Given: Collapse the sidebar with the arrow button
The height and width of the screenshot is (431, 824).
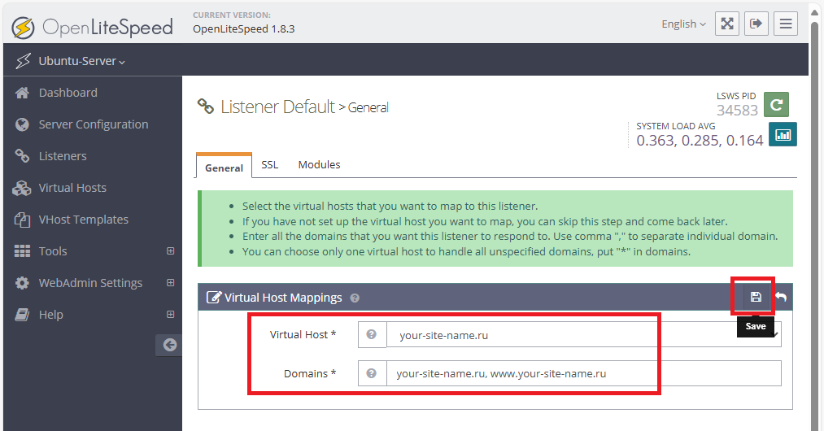Looking at the screenshot, I should click(169, 345).
